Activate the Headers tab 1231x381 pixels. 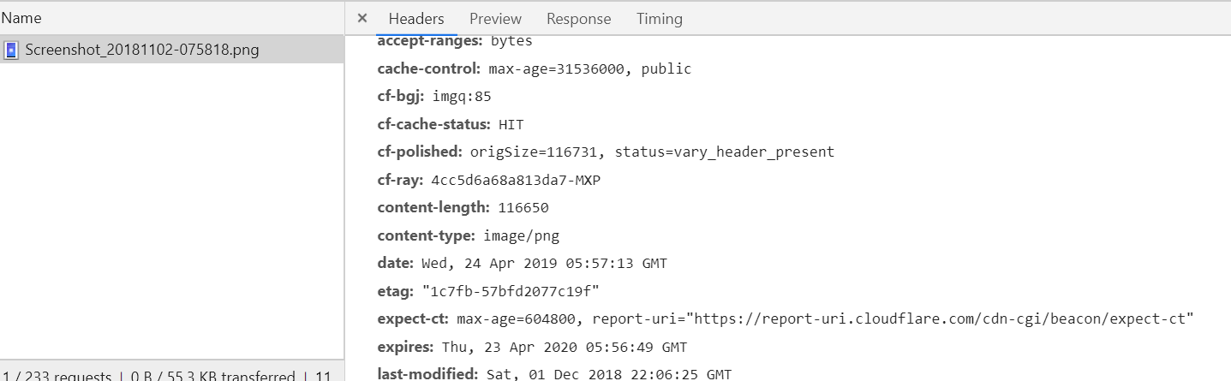tap(416, 19)
